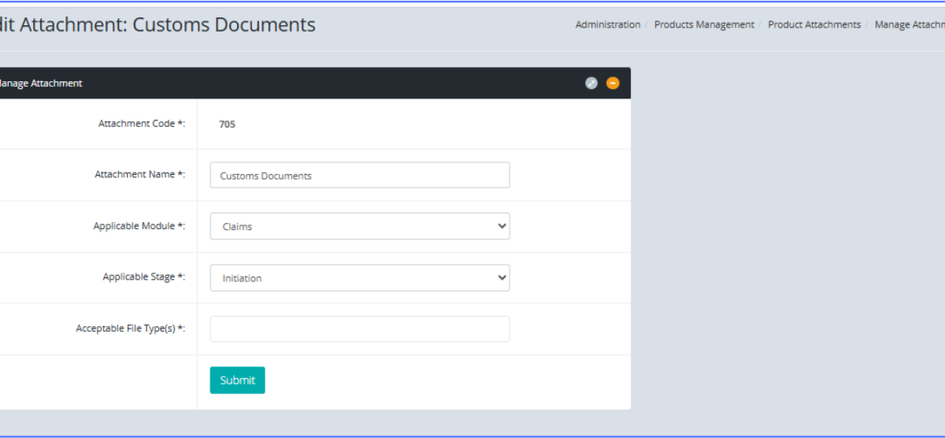The width and height of the screenshot is (945, 438).
Task: Click the Manage Attachment panel header title
Action: tap(41, 83)
